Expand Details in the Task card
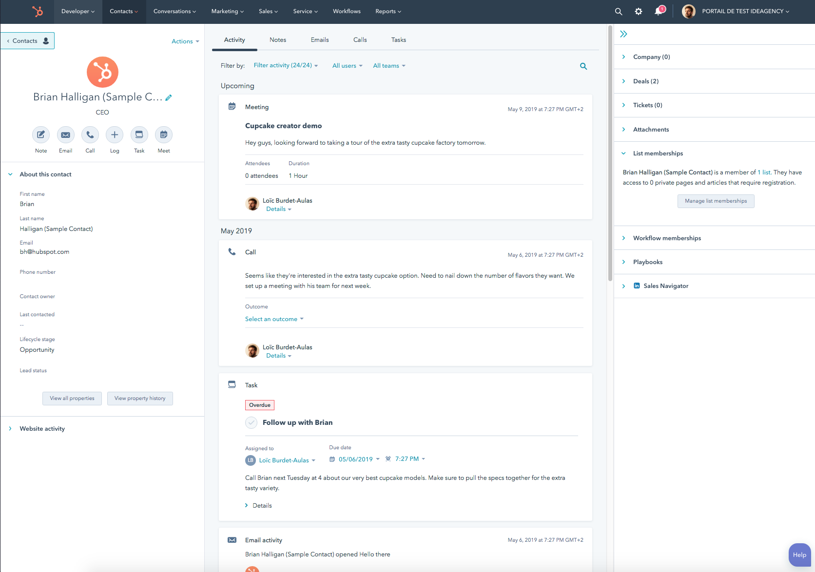 click(x=258, y=506)
